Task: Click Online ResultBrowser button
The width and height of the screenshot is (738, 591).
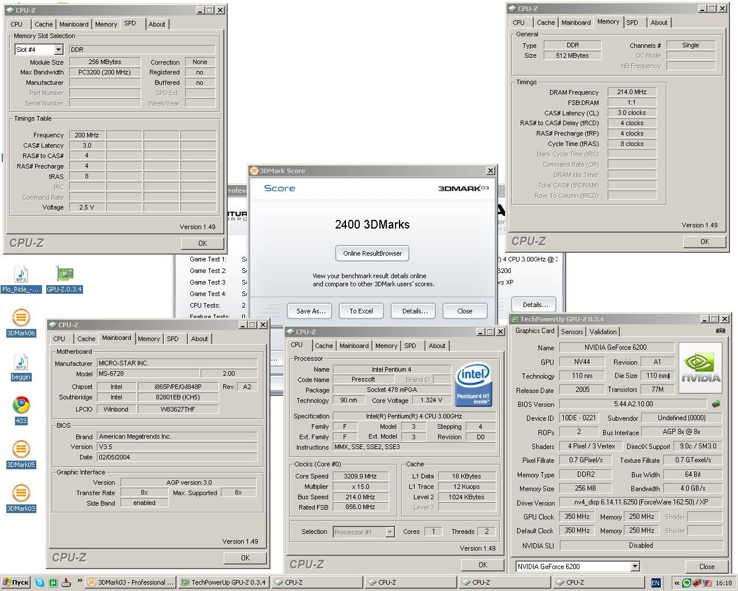Action: [x=372, y=253]
